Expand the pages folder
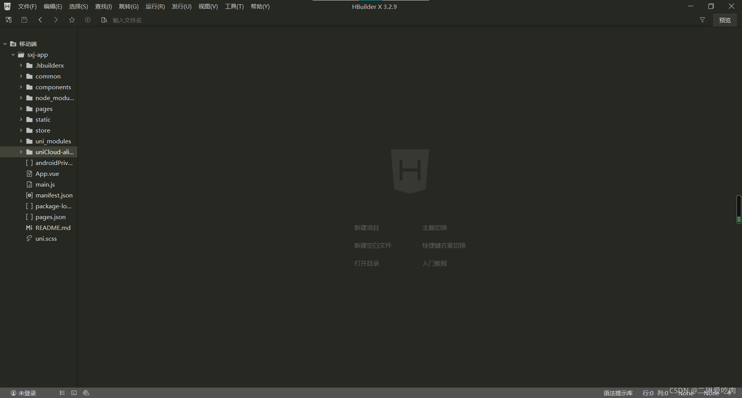 [21, 109]
